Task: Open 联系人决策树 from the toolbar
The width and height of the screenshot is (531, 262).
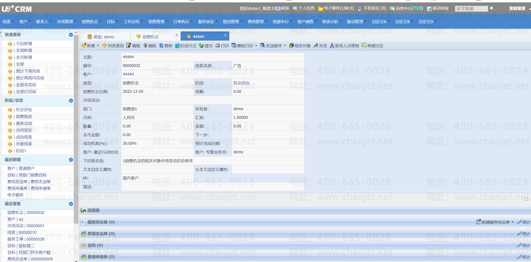Action: tap(344, 46)
